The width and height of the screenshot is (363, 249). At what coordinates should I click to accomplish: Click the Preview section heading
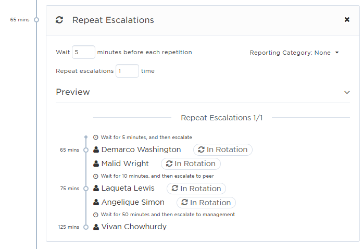pos(73,92)
